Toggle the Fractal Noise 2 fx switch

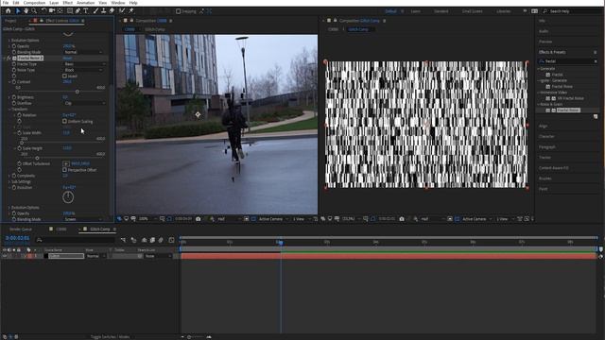point(9,58)
